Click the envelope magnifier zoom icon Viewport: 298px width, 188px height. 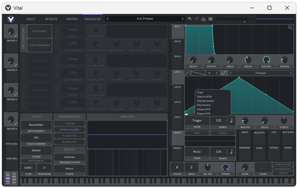click(x=290, y=27)
